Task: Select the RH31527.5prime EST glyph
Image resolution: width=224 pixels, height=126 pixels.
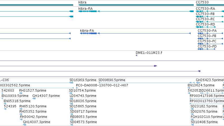Action: (21, 93)
